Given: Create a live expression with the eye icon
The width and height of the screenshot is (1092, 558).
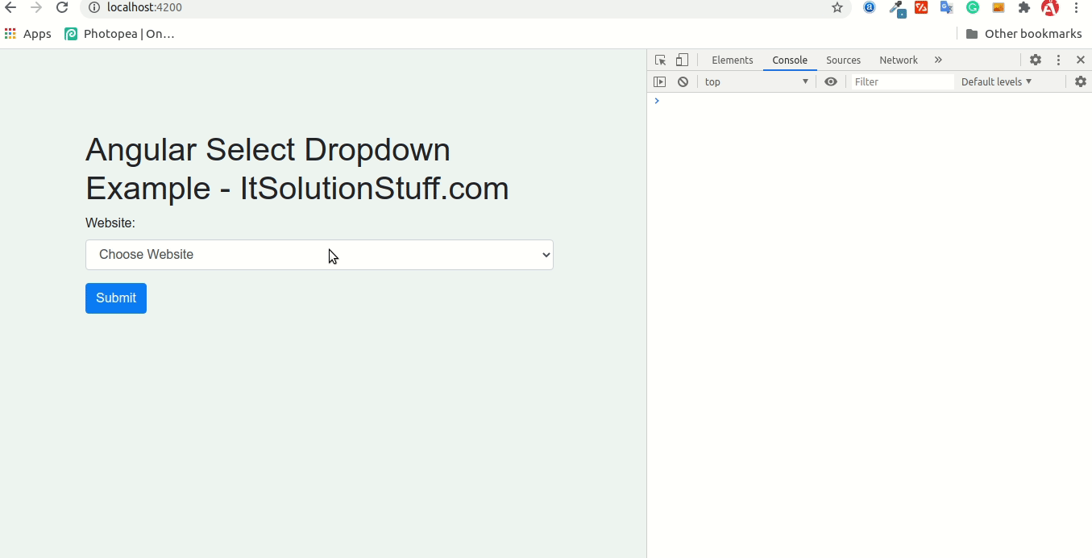Looking at the screenshot, I should [x=831, y=81].
